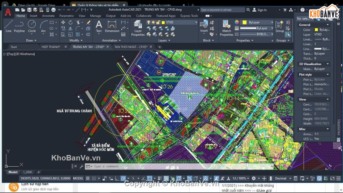343x193 pixels.
Task: Click the Start tab
Action: pos(14,47)
